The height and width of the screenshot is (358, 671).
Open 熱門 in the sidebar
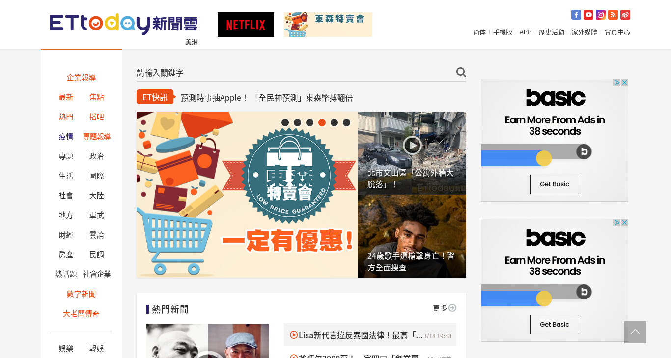pyautogui.click(x=66, y=117)
